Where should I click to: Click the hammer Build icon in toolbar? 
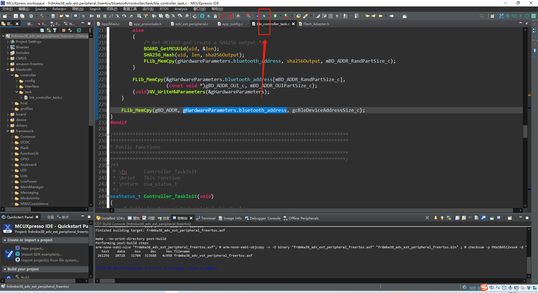42,16
